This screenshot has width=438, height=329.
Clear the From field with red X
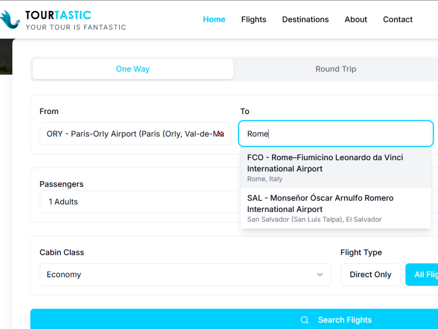(220, 134)
